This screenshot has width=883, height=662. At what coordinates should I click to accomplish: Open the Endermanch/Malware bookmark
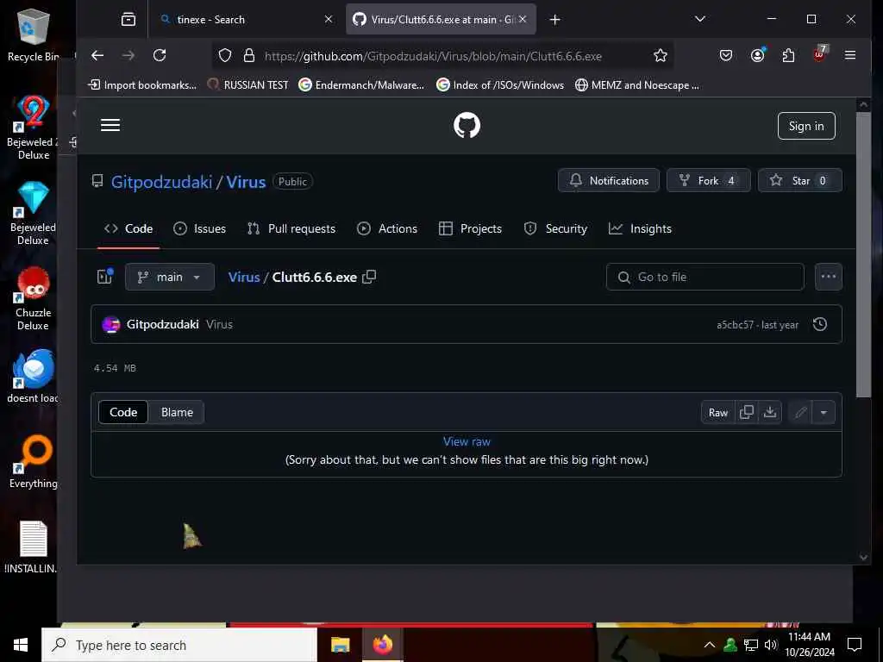tap(362, 85)
